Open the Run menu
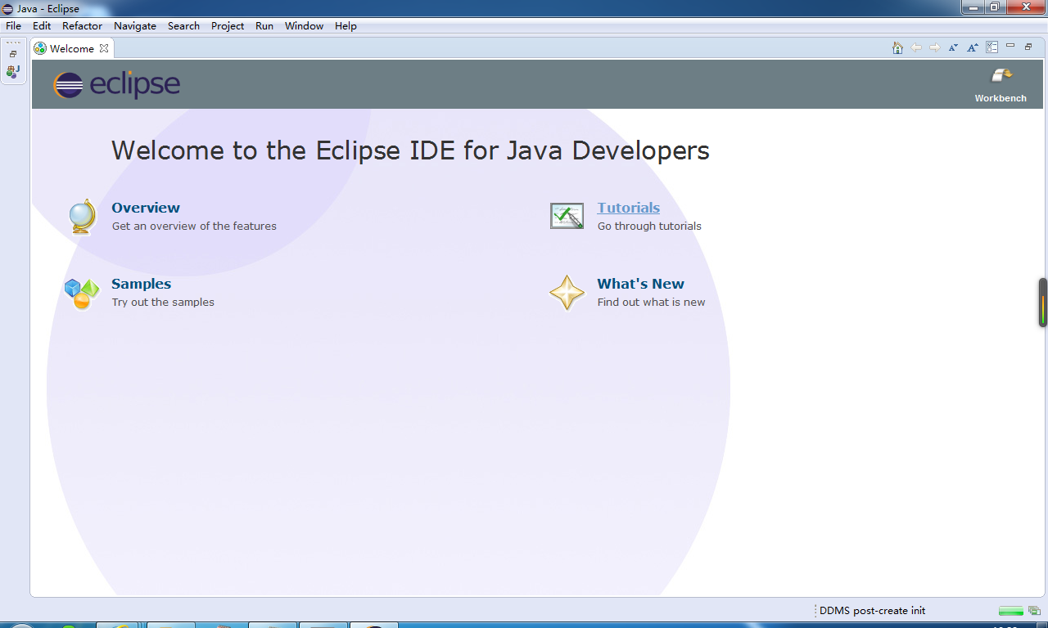The height and width of the screenshot is (628, 1048). (x=264, y=25)
